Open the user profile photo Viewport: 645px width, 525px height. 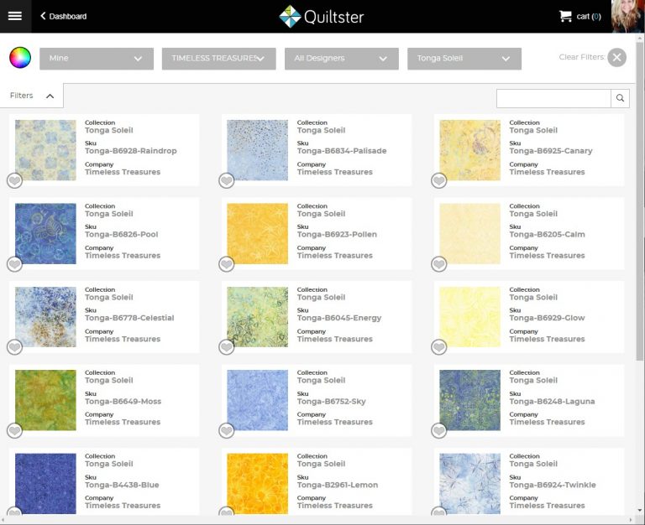pos(627,17)
